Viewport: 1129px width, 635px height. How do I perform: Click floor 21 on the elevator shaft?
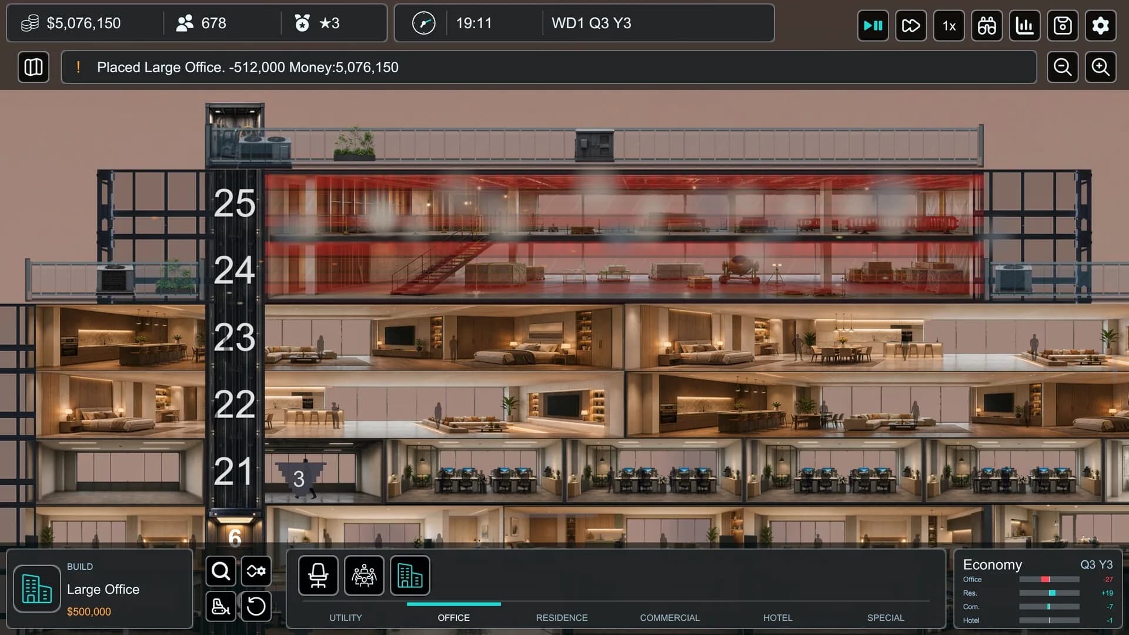pyautogui.click(x=234, y=471)
